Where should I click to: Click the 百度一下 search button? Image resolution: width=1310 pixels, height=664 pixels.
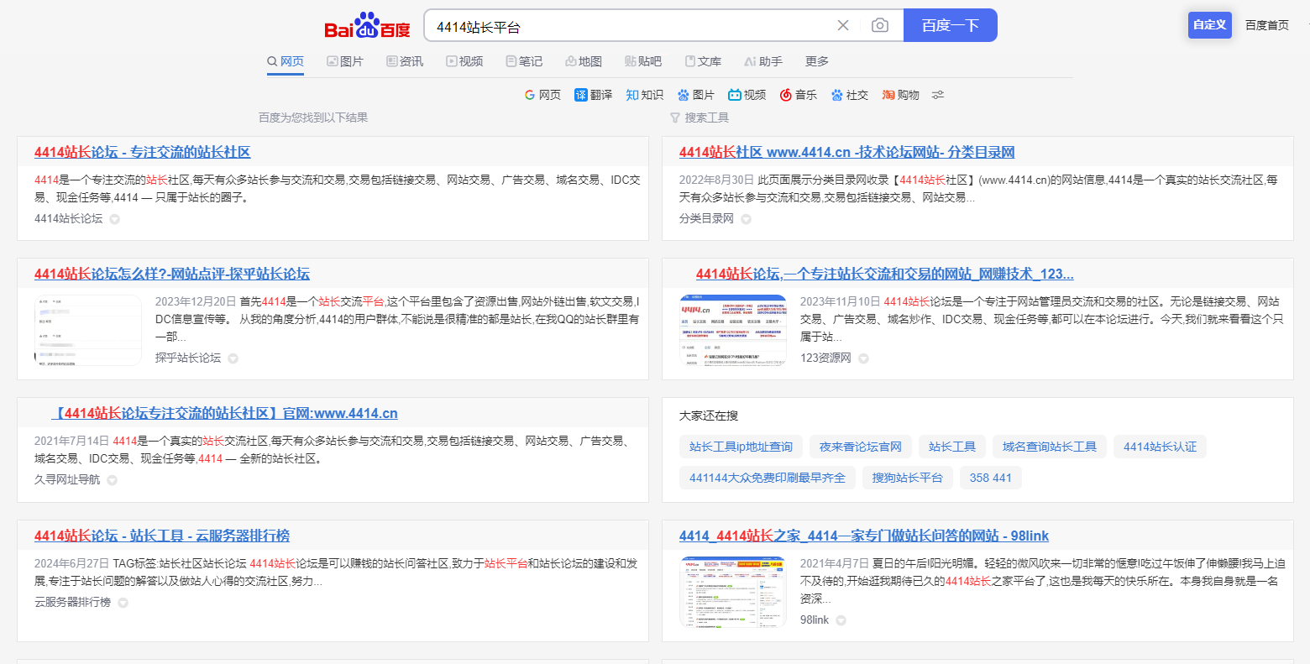(951, 25)
